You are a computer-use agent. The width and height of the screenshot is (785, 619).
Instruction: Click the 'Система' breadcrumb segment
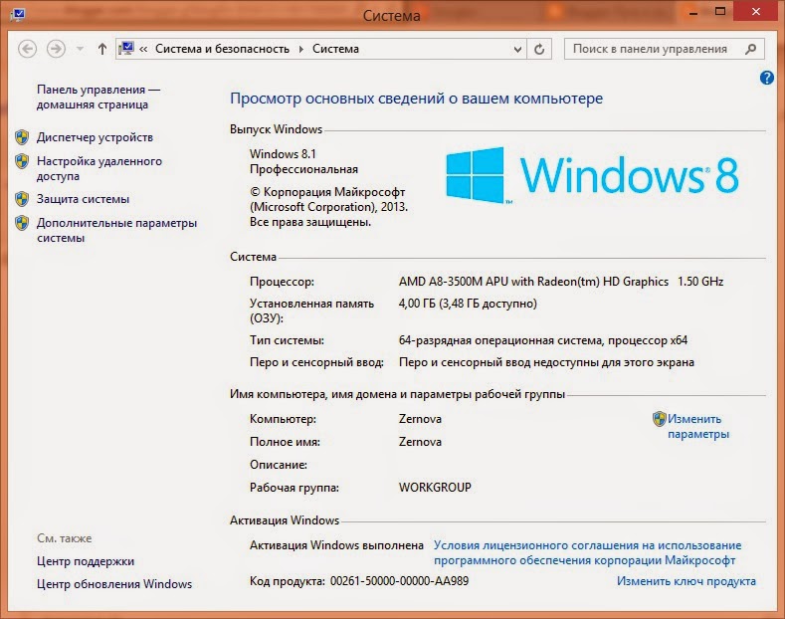point(335,49)
